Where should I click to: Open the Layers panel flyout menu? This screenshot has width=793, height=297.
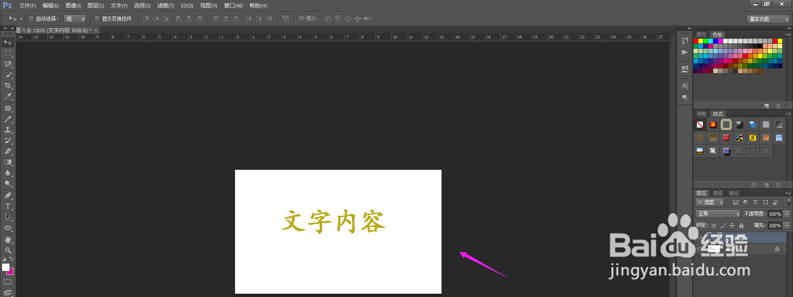pos(788,193)
